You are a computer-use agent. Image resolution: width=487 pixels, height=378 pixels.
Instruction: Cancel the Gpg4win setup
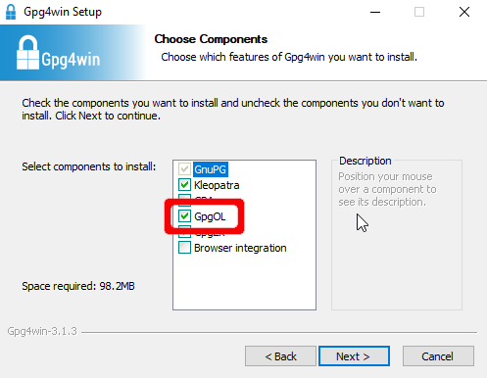tap(438, 356)
